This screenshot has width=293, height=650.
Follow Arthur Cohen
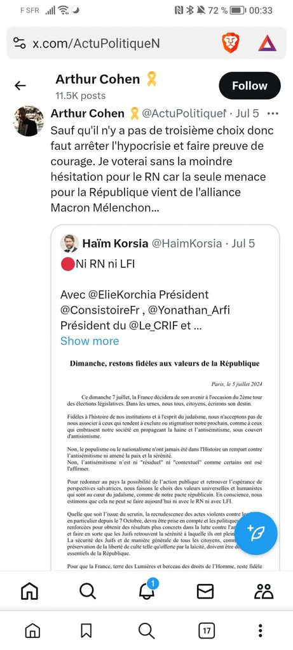[x=250, y=86]
